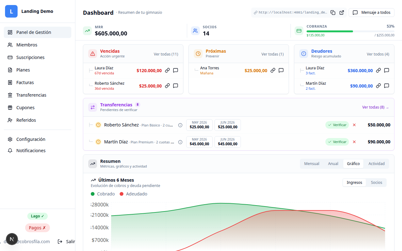402x251 pixels.
Task: Click the Cobranza progress bar
Action: tap(350, 31)
